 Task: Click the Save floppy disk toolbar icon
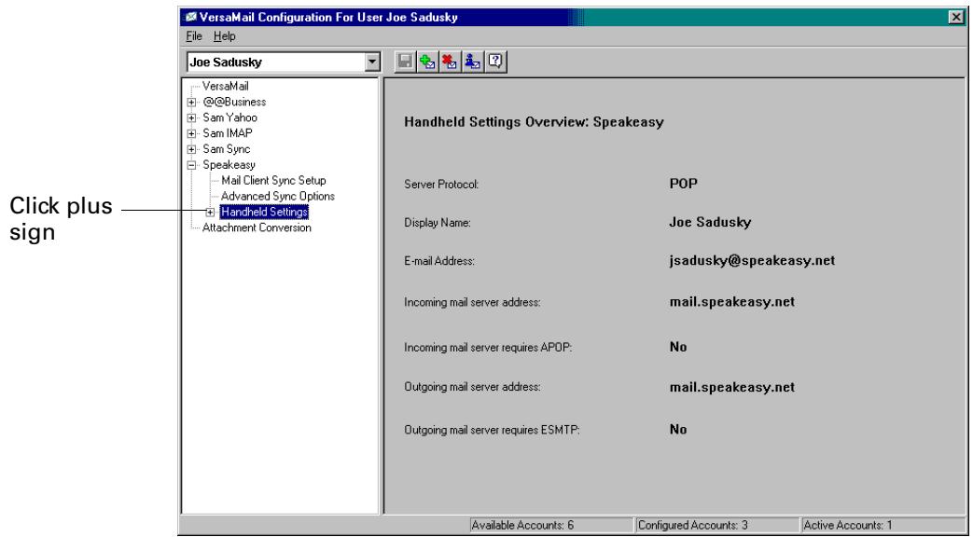405,62
